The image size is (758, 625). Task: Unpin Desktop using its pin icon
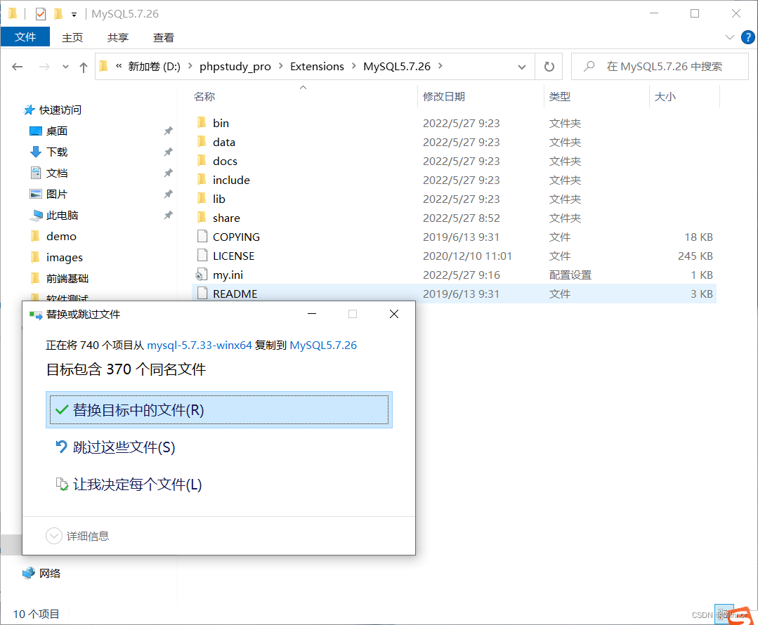click(168, 131)
